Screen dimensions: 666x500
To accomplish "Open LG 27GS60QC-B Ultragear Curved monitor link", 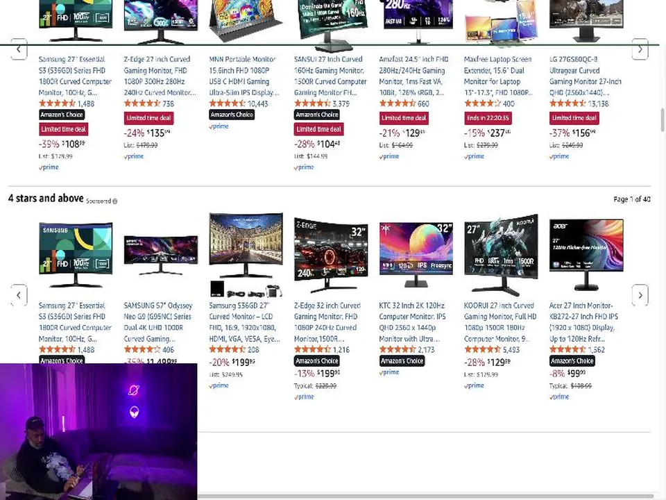I will pyautogui.click(x=586, y=76).
